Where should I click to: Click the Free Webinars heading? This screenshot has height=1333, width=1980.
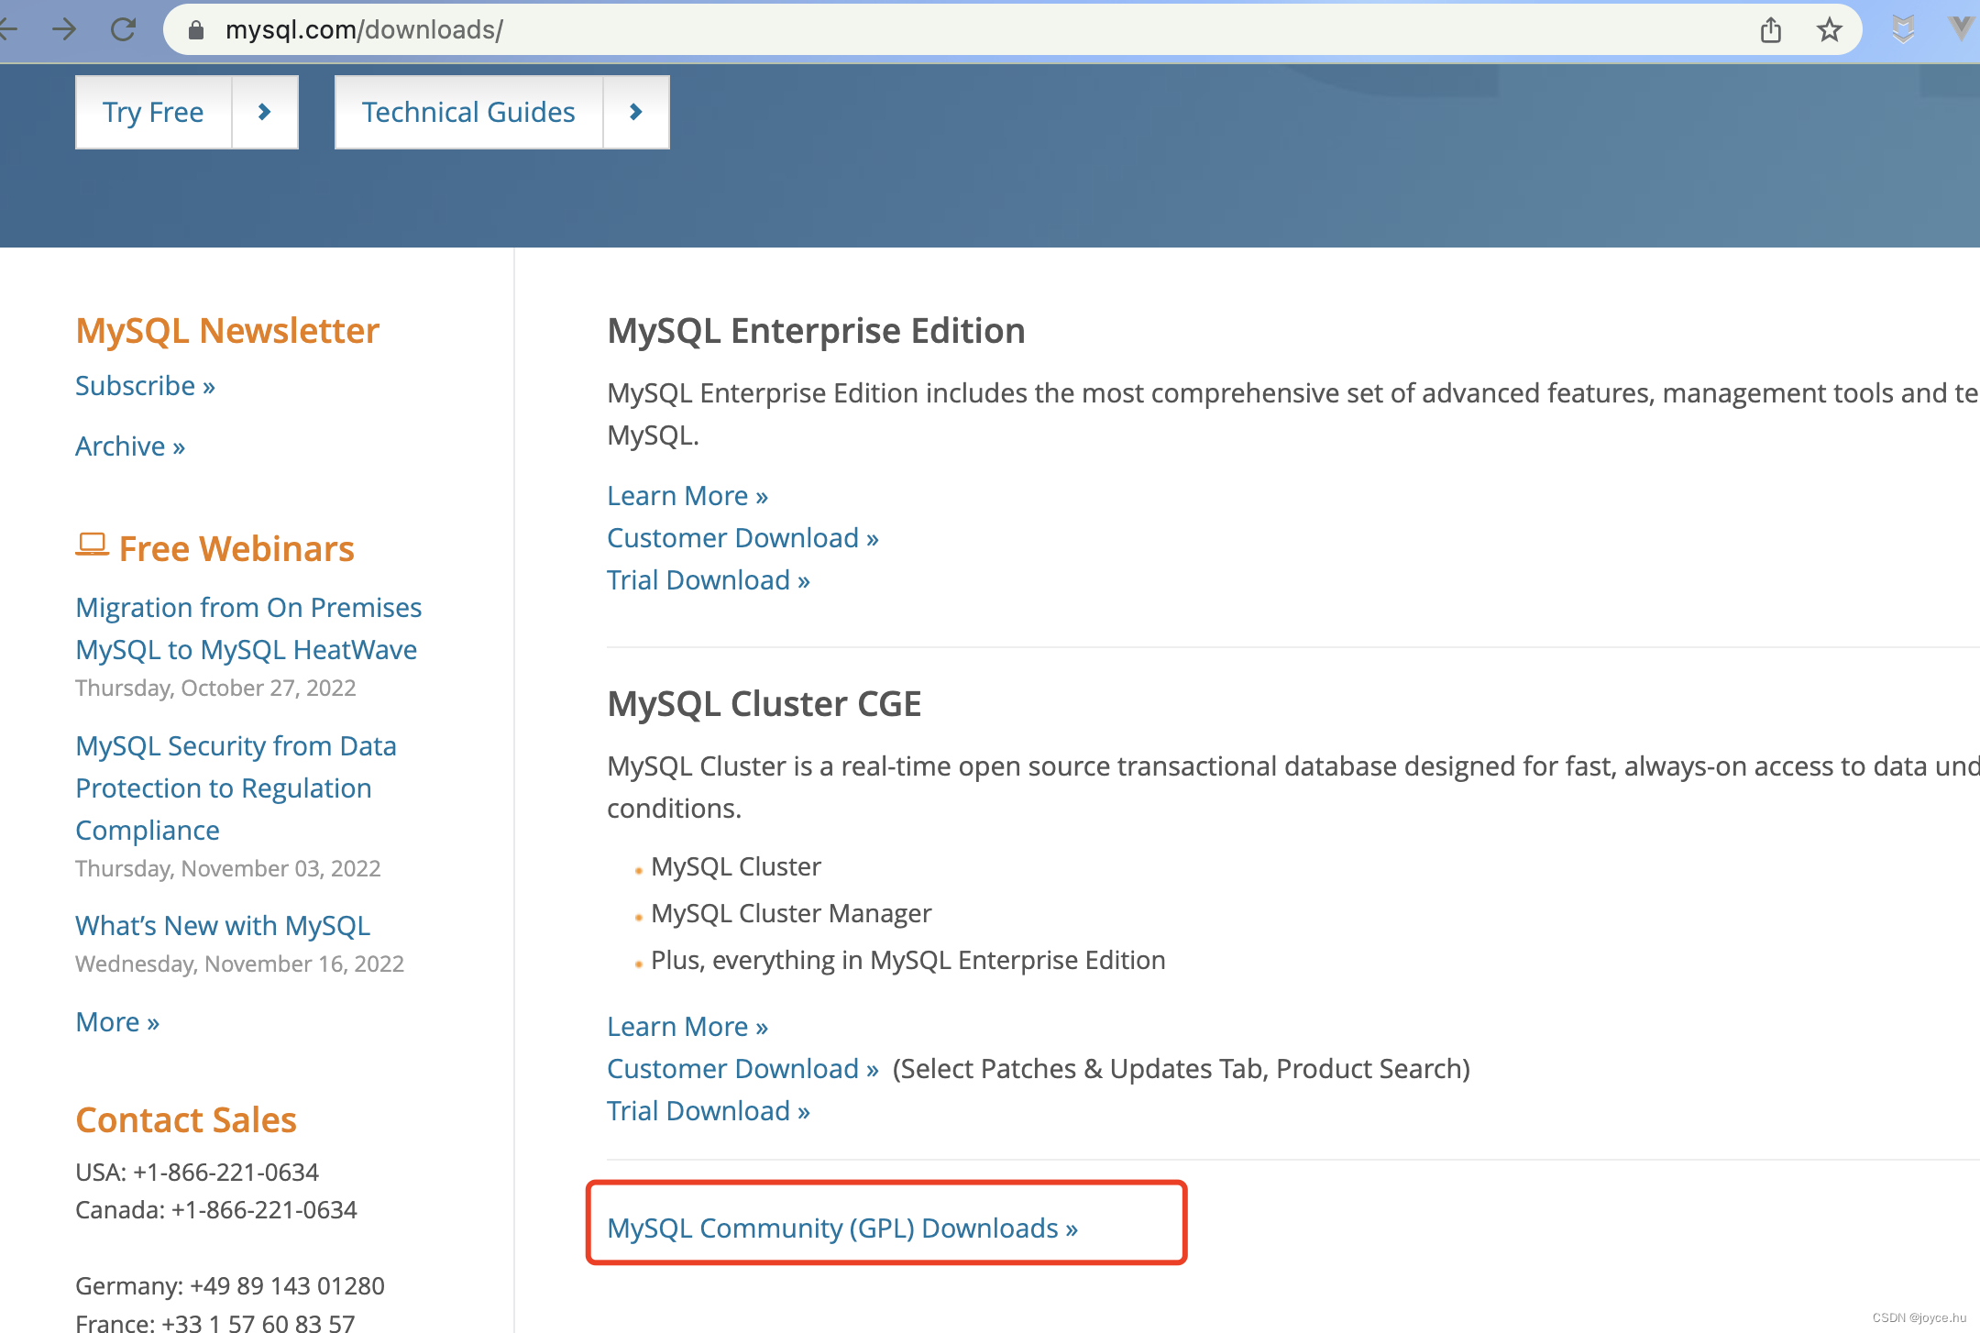coord(236,549)
